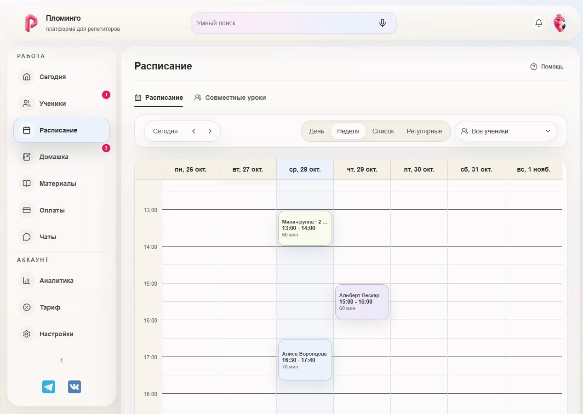Click the red badge 2 near Домашка
This screenshot has width=583, height=414.
click(x=106, y=148)
